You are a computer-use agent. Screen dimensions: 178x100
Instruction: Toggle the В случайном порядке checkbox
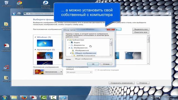click(96, 70)
